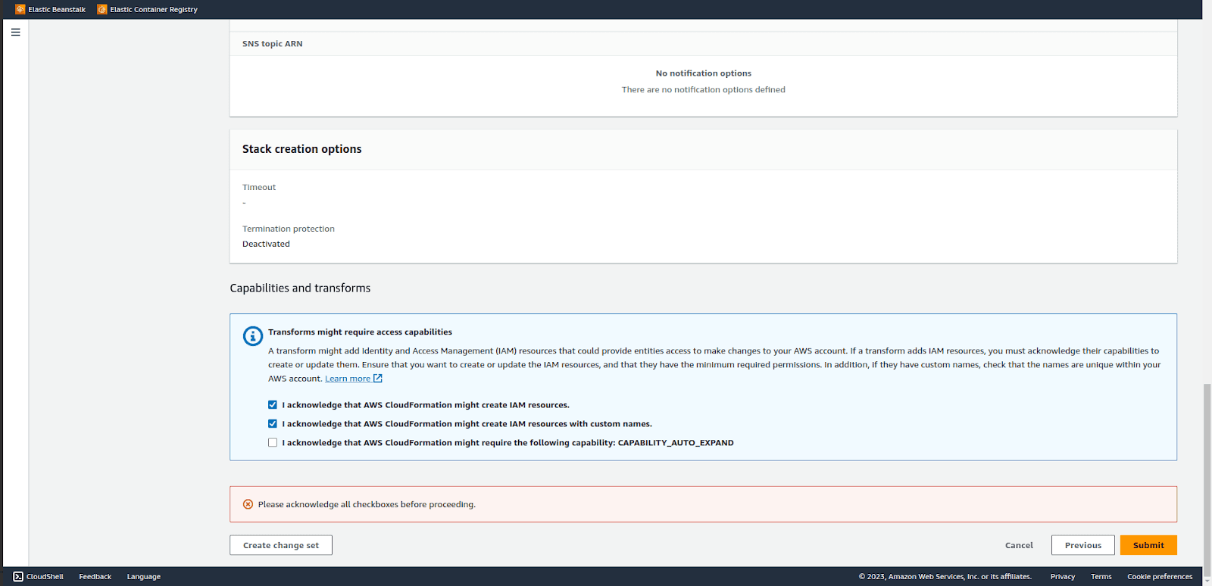Image resolution: width=1212 pixels, height=586 pixels.
Task: Click the Previous button
Action: tap(1083, 545)
